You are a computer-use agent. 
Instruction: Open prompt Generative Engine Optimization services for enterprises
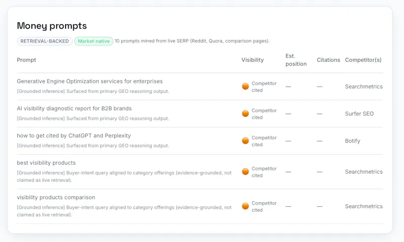click(x=90, y=81)
